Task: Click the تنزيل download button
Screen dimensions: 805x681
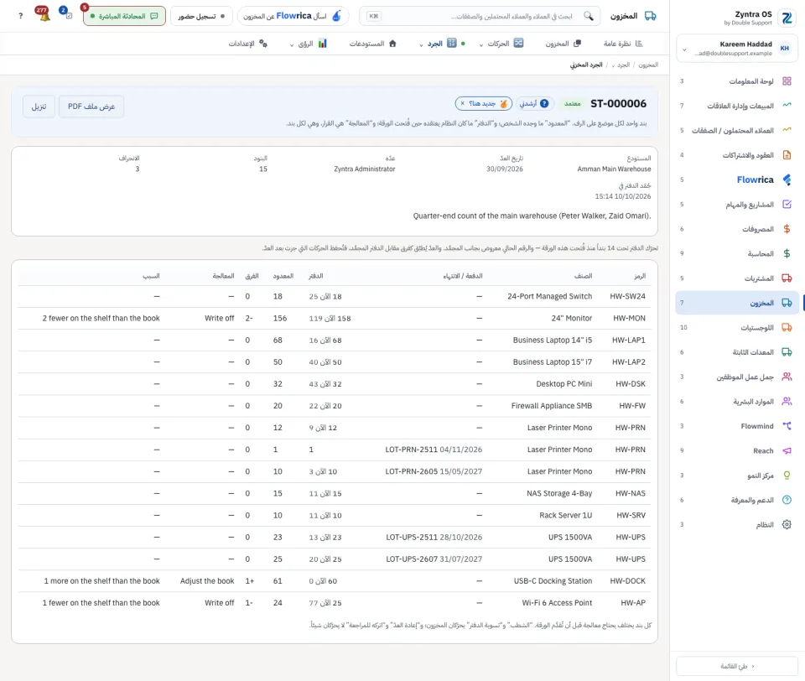Action: (x=39, y=107)
